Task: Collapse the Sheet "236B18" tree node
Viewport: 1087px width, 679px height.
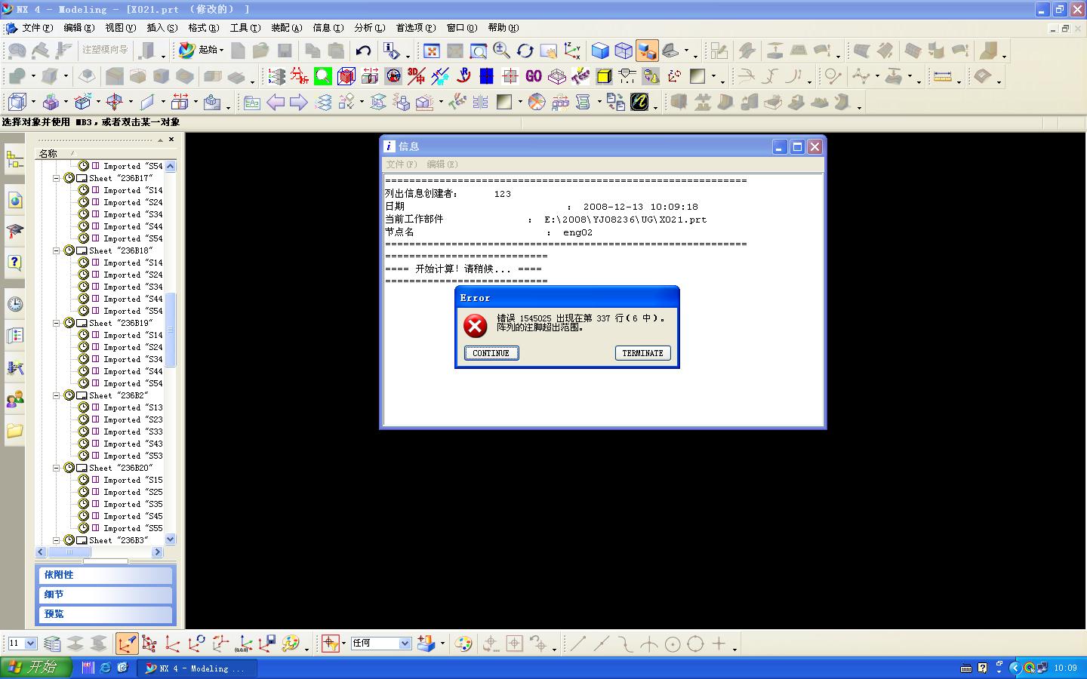Action: (56, 250)
